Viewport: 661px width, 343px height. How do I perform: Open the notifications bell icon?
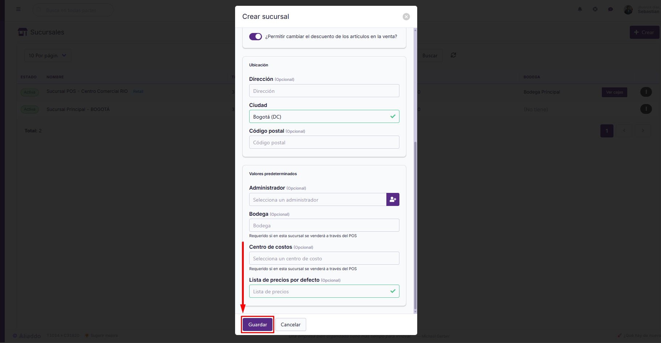(x=580, y=9)
